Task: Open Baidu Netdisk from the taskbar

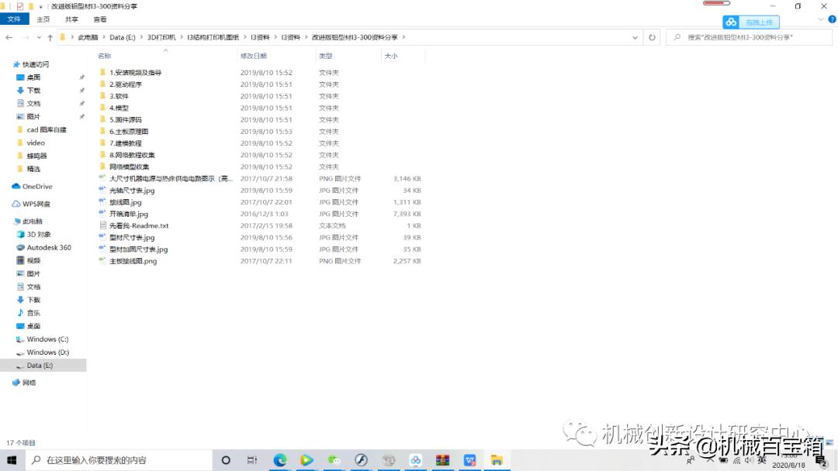Action: pos(415,459)
